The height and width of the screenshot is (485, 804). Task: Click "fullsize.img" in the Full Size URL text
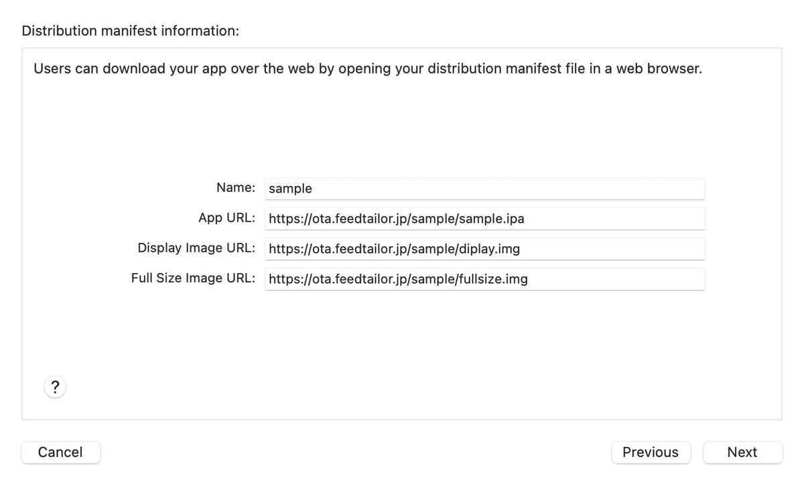[492, 279]
